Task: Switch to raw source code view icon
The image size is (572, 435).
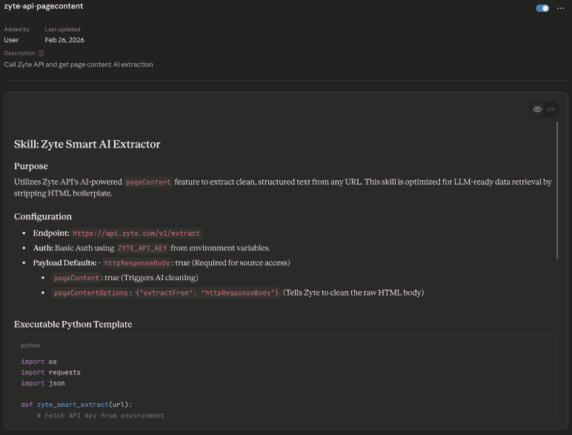Action: point(551,110)
